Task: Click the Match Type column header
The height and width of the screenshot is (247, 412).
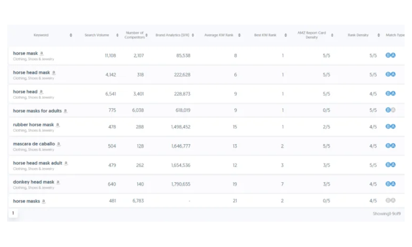Action: 395,35
